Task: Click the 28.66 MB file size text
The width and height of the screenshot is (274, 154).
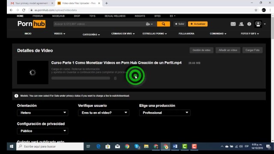Action: click(x=194, y=63)
